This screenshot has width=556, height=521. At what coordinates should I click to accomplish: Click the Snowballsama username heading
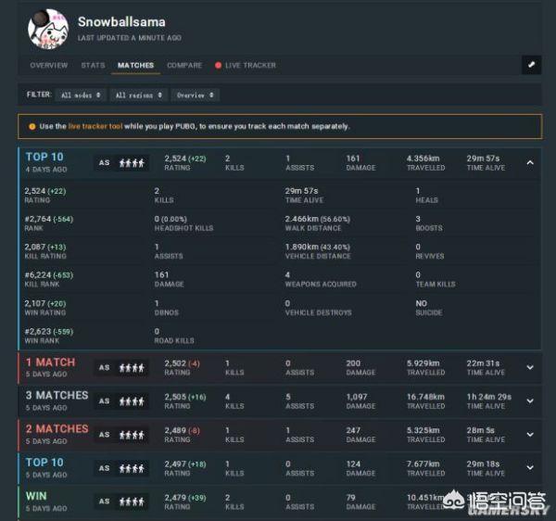(x=121, y=21)
